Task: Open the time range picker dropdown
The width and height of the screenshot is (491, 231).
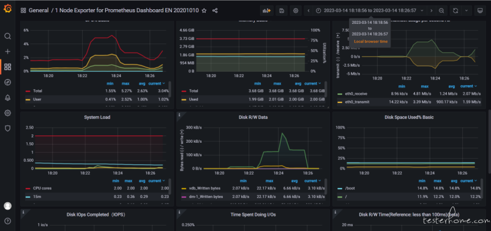Action: pyautogui.click(x=370, y=10)
